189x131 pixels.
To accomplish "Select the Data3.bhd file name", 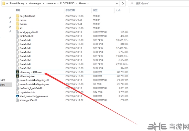I will [x=25, y=68].
